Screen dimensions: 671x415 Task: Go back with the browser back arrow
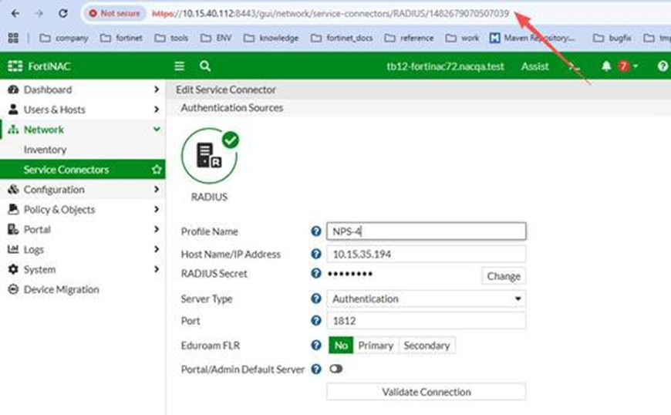(x=15, y=13)
